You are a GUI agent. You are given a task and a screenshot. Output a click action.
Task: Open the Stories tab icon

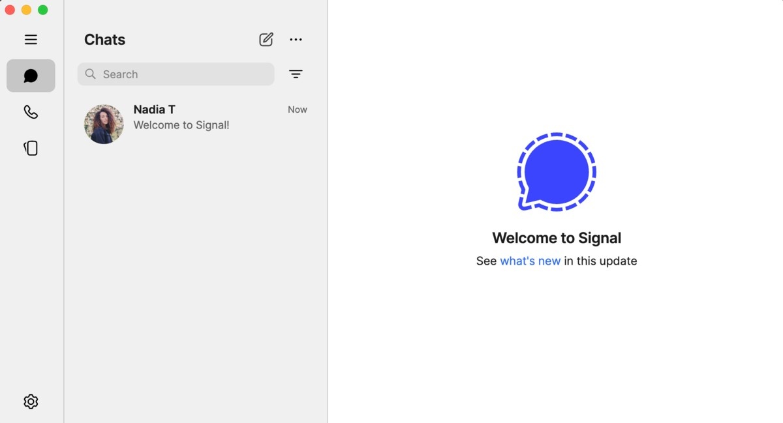click(31, 149)
